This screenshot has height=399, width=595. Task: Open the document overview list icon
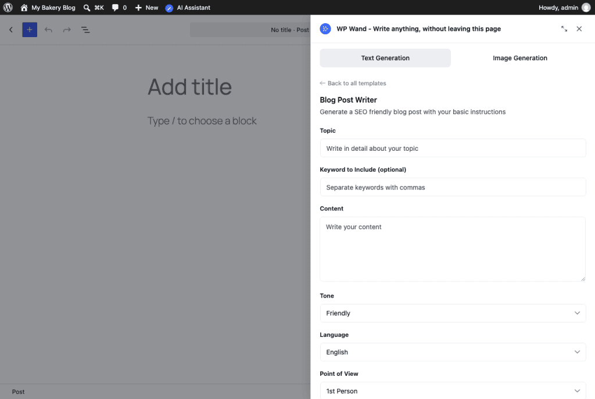[85, 30]
